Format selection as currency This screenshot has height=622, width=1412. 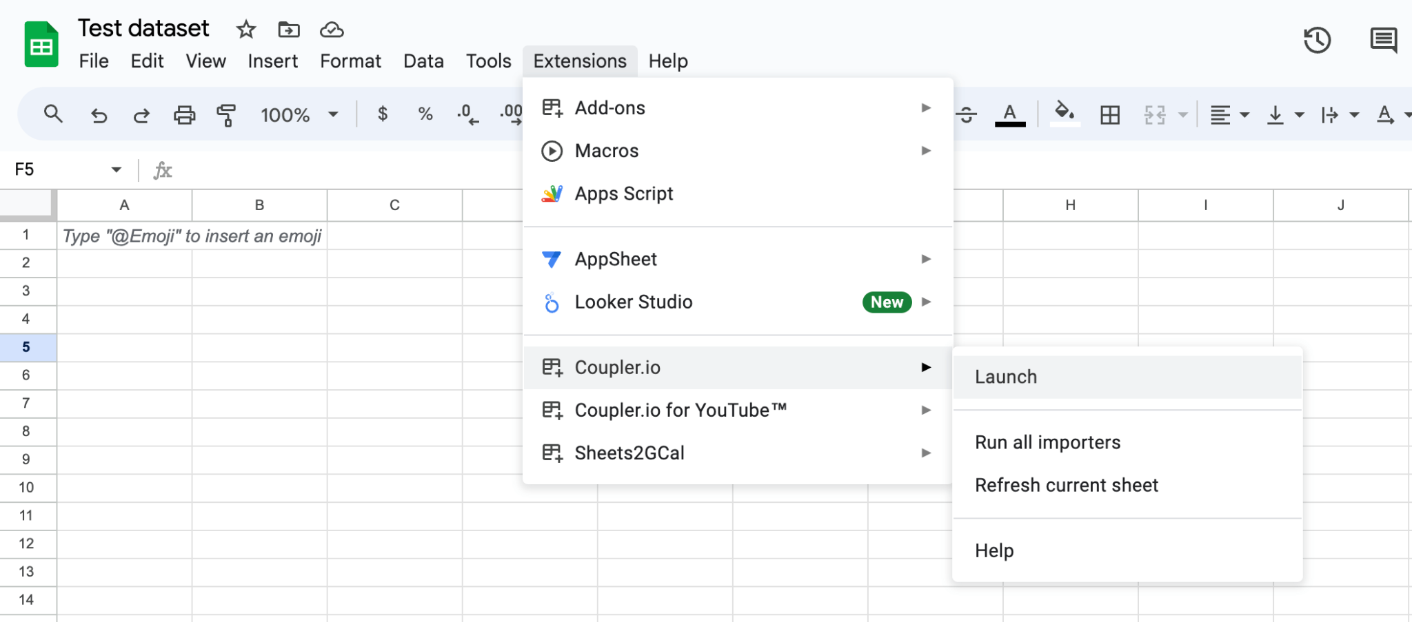(383, 114)
